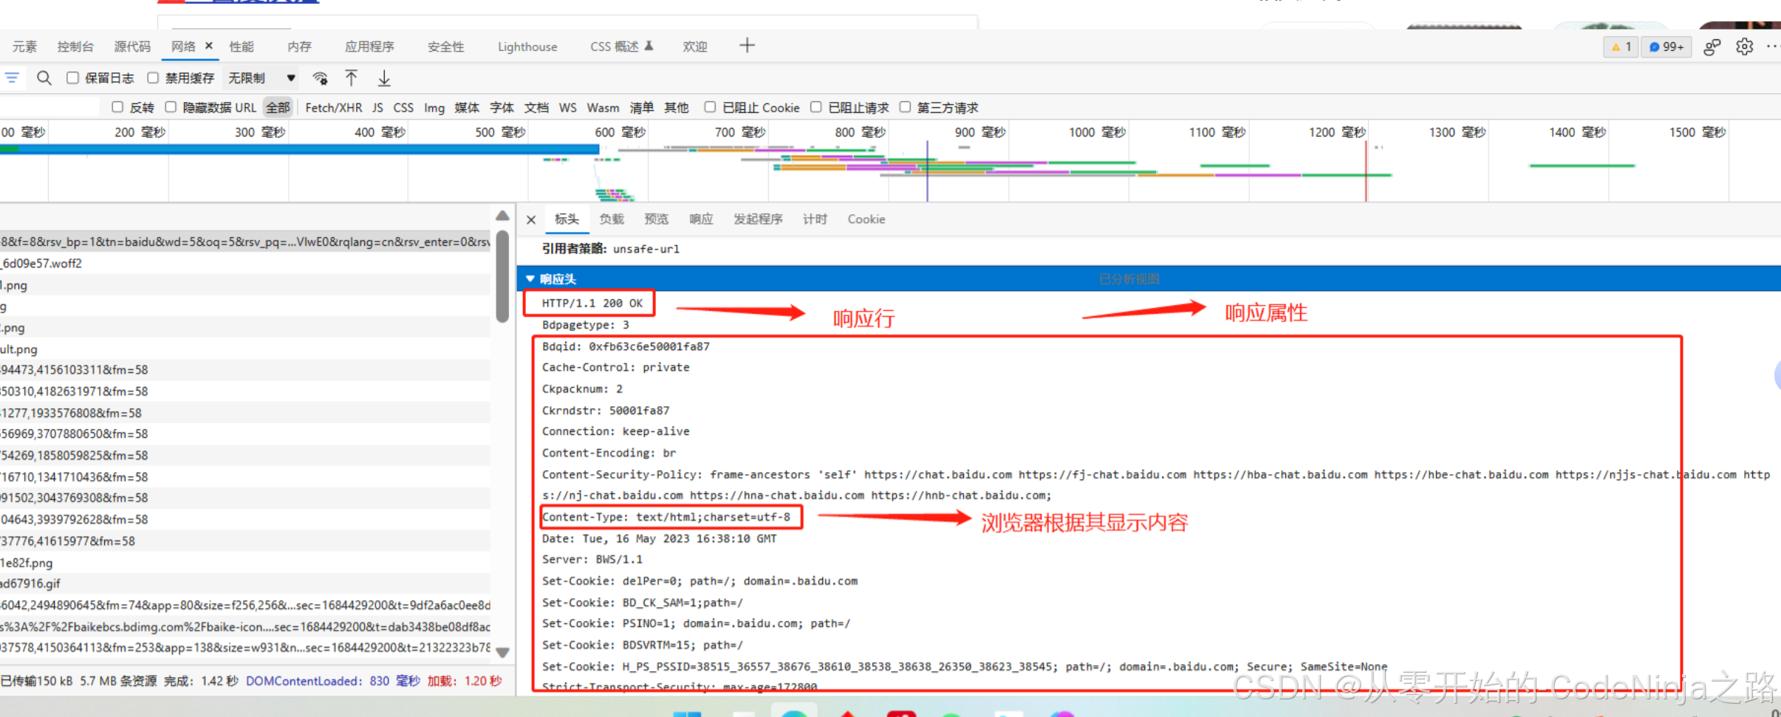This screenshot has height=717, width=1781.
Task: Click the request list scroll-up arrow
Action: (502, 216)
